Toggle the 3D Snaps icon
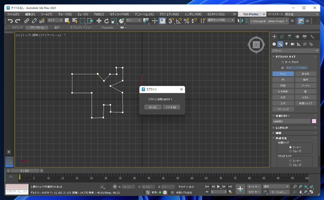Viewport: 324px width, 200px height. coord(171,21)
